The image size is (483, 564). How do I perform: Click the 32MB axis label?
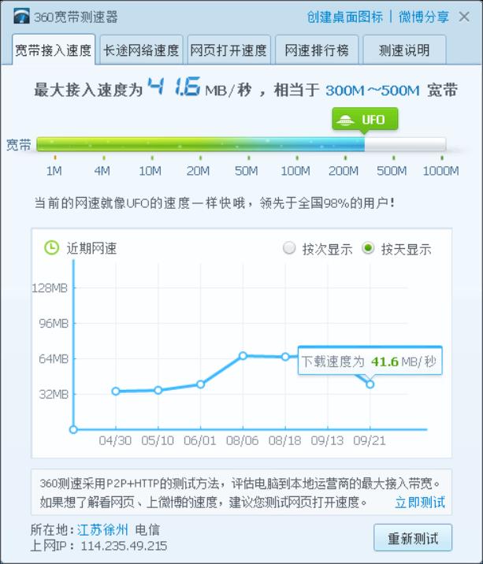coord(54,394)
